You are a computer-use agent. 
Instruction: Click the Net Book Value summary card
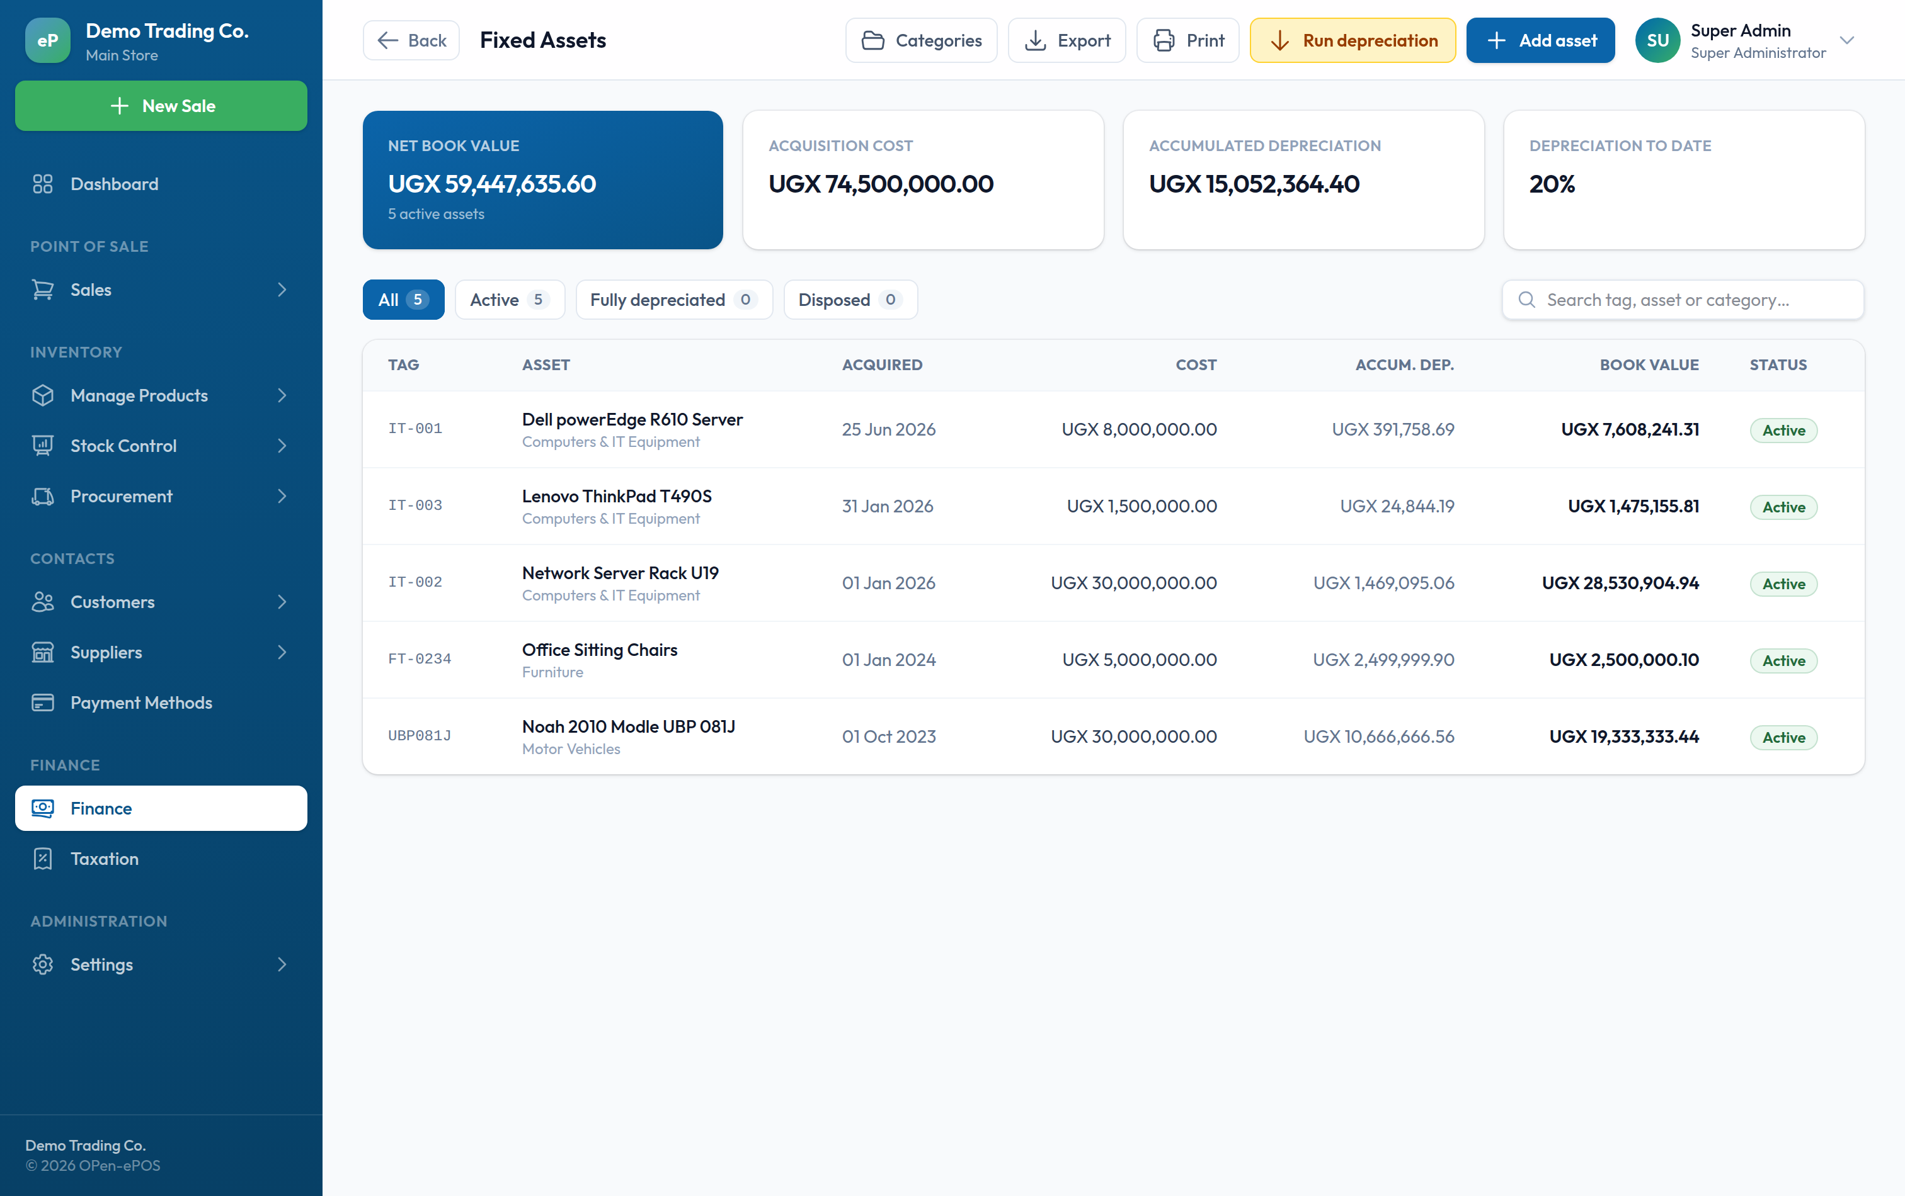[542, 180]
